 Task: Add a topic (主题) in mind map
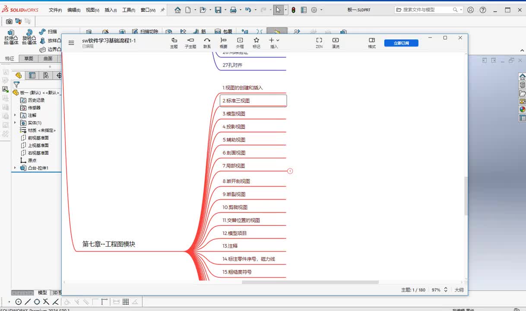(174, 43)
